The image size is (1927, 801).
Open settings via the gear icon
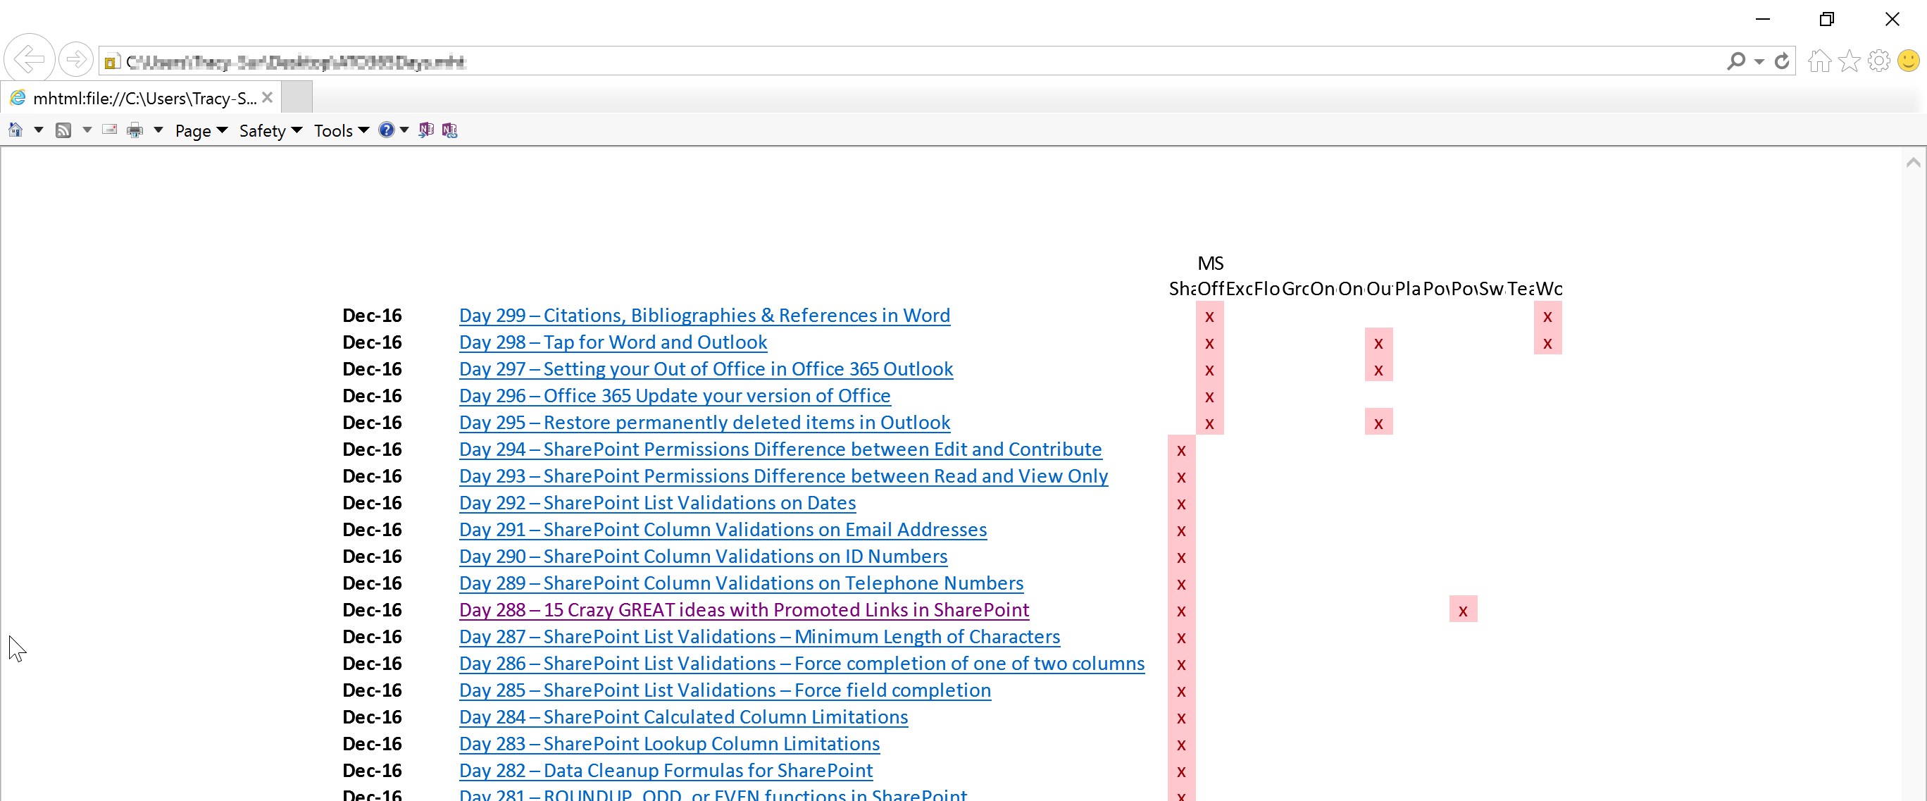pyautogui.click(x=1878, y=61)
